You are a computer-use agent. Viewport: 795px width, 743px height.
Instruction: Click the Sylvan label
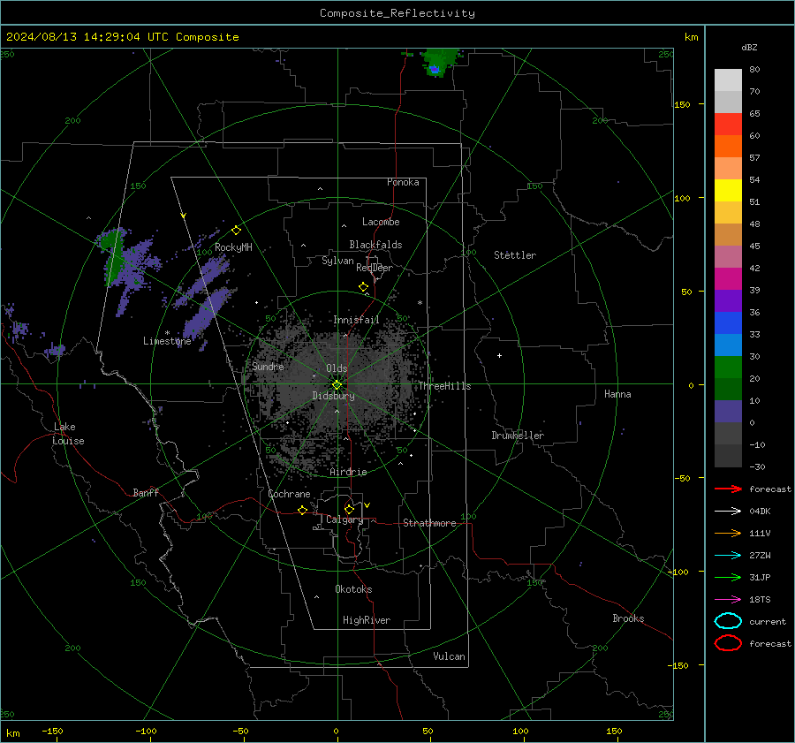(x=337, y=261)
